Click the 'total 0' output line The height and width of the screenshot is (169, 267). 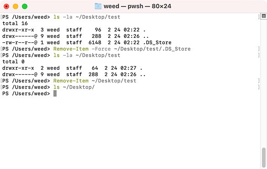(x=13, y=61)
